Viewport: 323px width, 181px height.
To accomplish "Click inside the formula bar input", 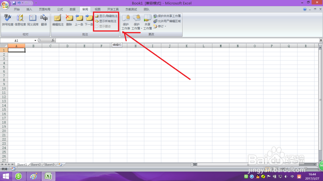I will pyautogui.click(x=187, y=41).
